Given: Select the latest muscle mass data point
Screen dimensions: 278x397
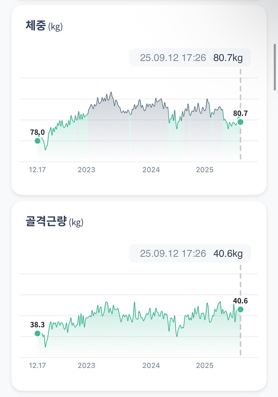Looking at the screenshot, I should tap(240, 310).
